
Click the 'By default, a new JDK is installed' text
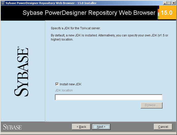click(x=74, y=35)
